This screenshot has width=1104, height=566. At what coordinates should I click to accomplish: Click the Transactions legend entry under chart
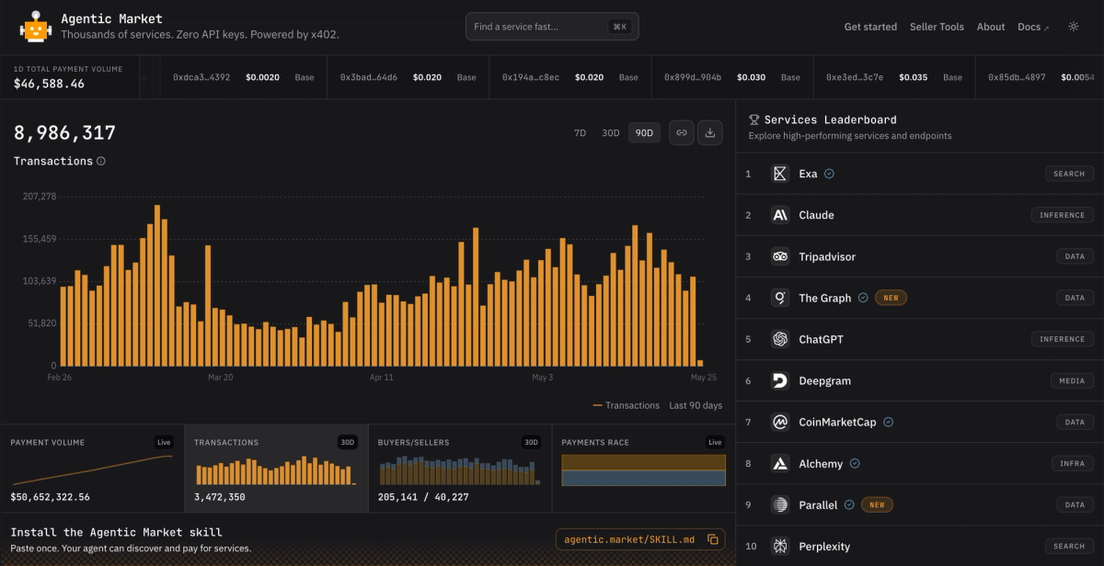pyautogui.click(x=627, y=405)
